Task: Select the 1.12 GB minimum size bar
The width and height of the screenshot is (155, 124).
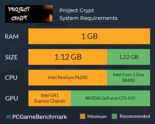Action: (x=68, y=57)
